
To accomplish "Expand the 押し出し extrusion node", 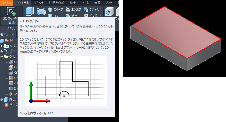I will tap(2, 99).
